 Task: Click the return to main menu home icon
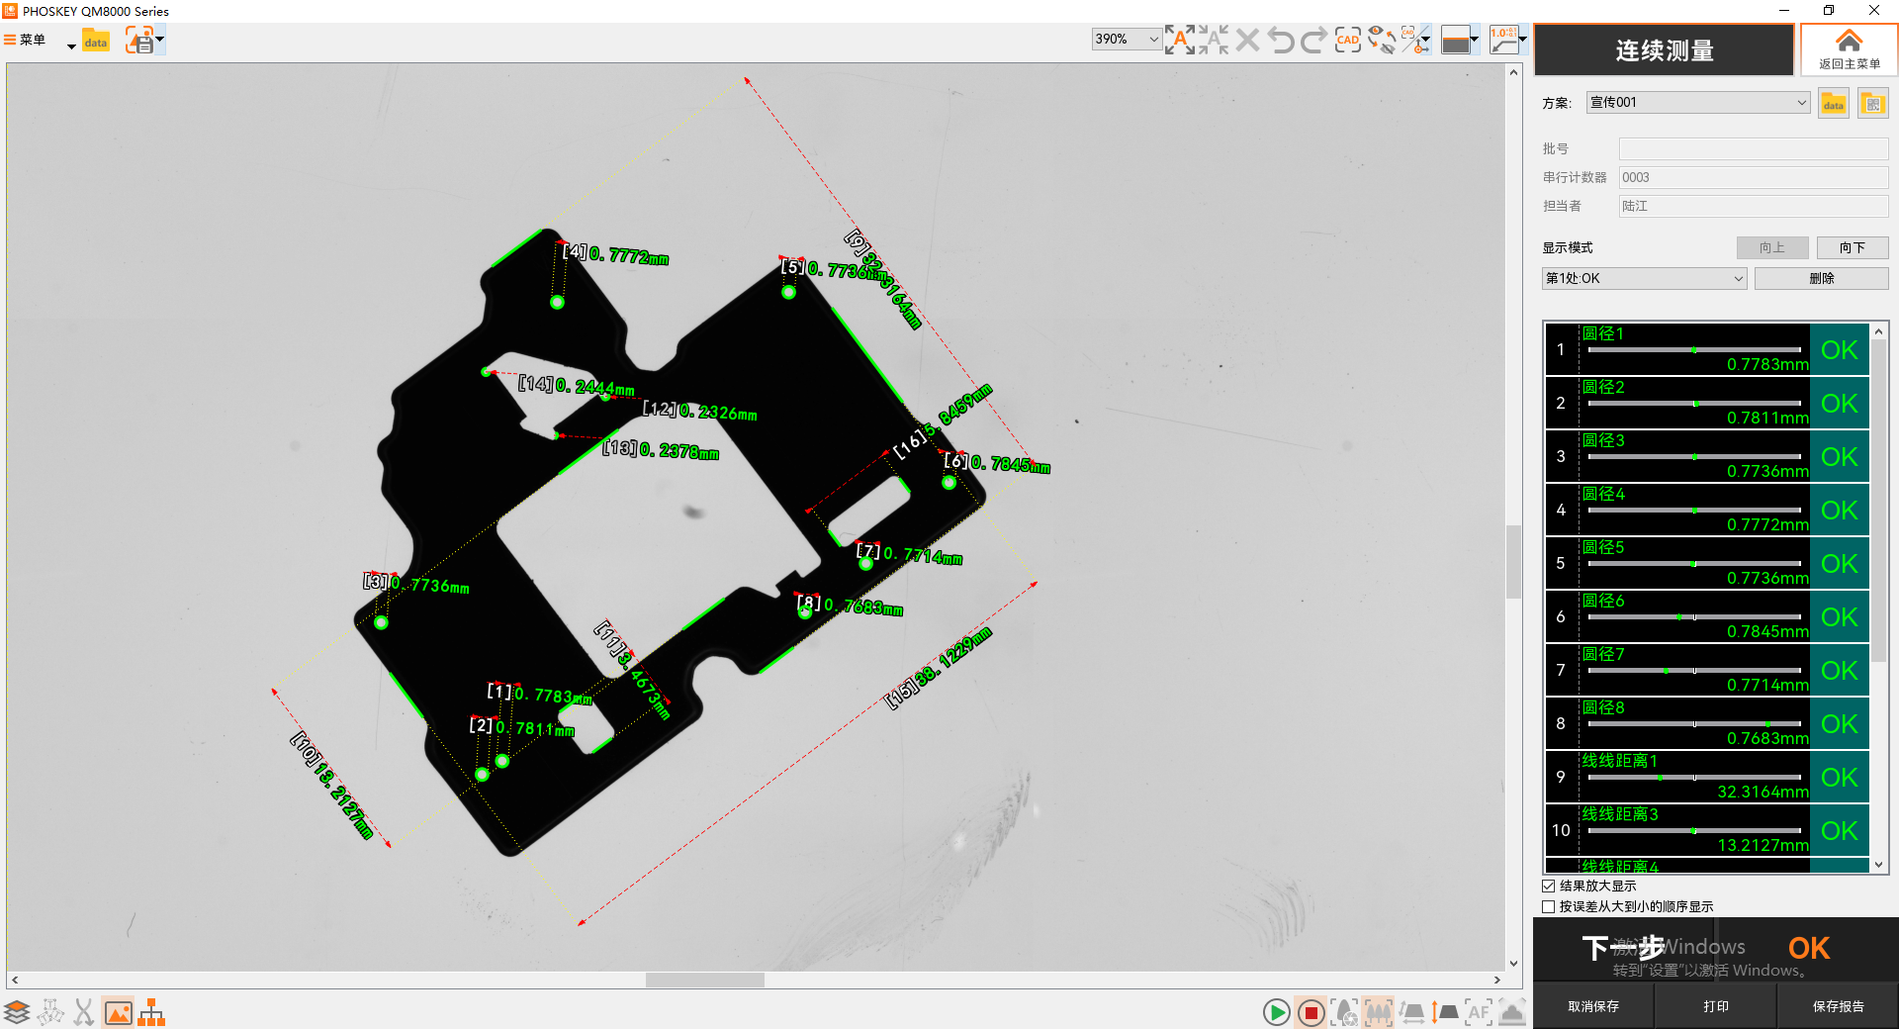1849,49
